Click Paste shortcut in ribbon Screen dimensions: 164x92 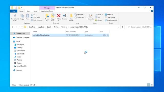37,20
